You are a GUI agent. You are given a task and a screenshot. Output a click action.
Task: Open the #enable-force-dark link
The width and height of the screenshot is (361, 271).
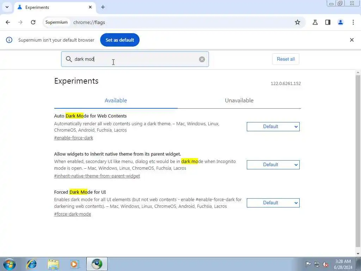(74, 138)
